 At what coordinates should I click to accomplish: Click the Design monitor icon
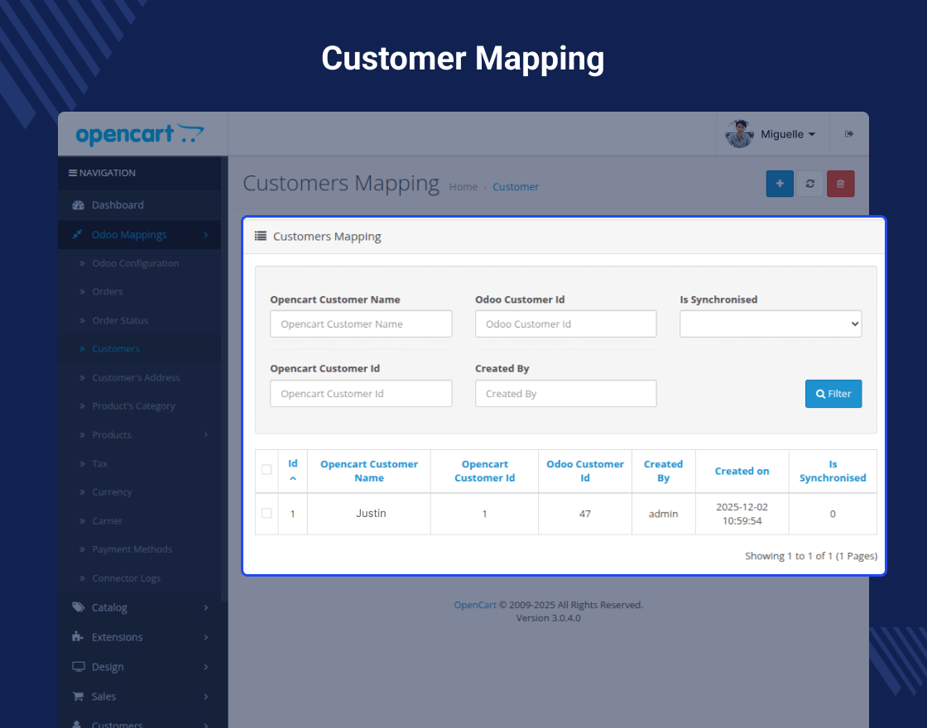point(78,667)
